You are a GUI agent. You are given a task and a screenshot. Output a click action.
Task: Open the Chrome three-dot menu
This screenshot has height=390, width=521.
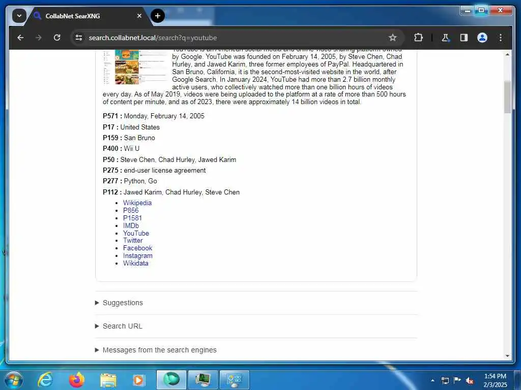pos(501,38)
